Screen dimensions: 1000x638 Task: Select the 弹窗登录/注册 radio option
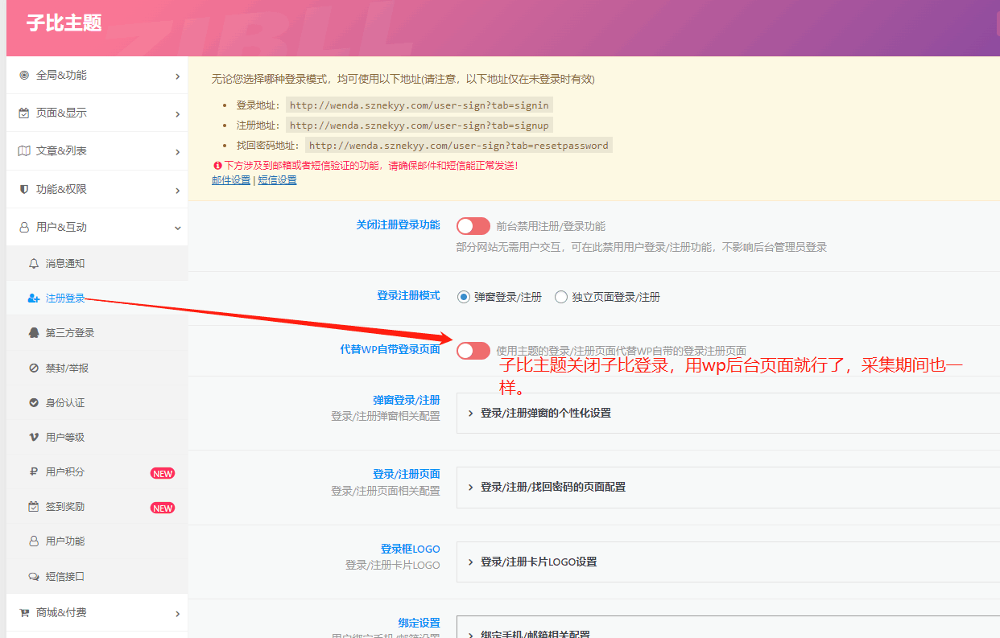click(x=464, y=297)
